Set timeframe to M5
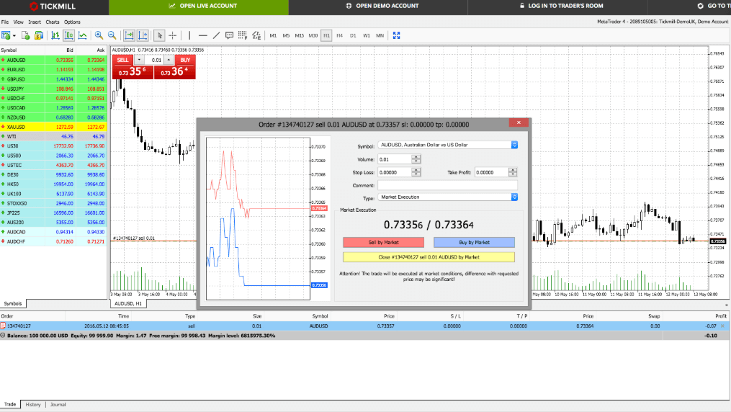This screenshot has height=412, width=731. click(x=286, y=35)
